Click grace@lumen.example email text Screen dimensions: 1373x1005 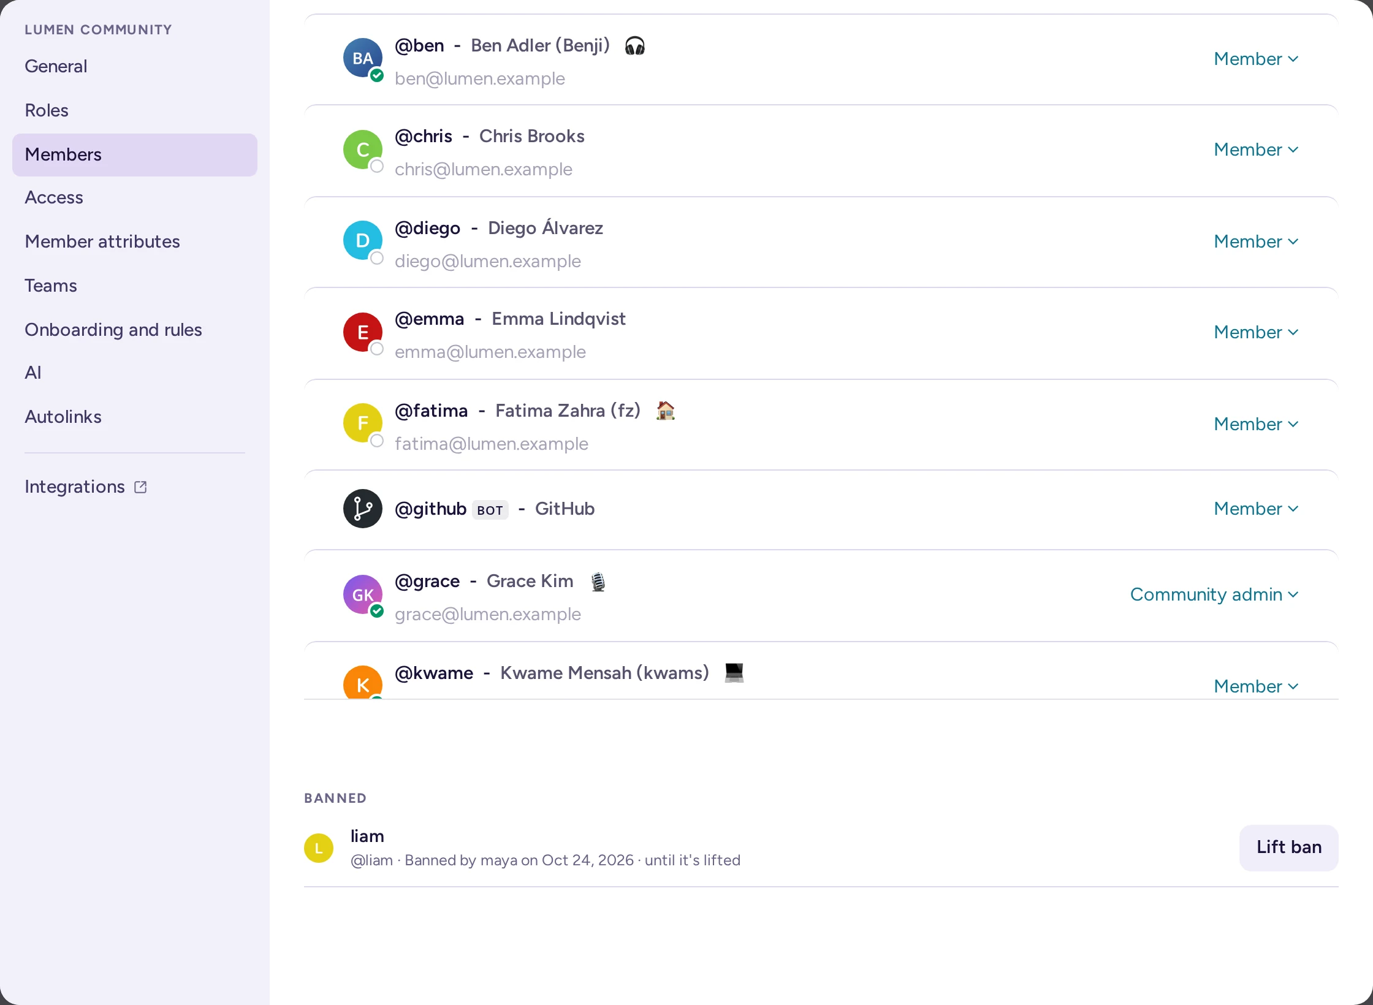coord(488,615)
